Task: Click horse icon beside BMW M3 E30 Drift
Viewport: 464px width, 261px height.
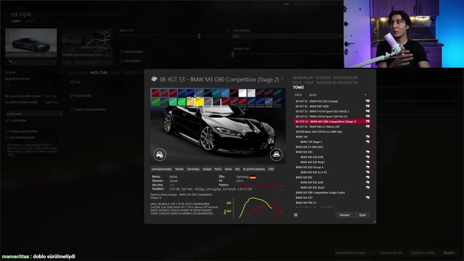Action: pyautogui.click(x=368, y=157)
